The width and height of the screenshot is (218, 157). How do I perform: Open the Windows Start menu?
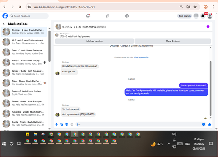tap(4, 144)
